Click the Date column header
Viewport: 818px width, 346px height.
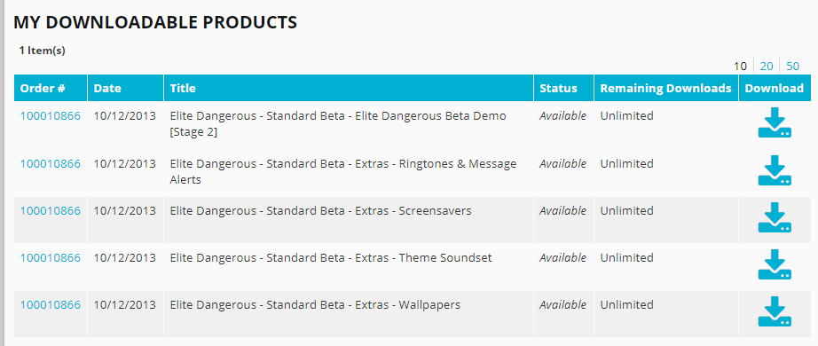(126, 88)
